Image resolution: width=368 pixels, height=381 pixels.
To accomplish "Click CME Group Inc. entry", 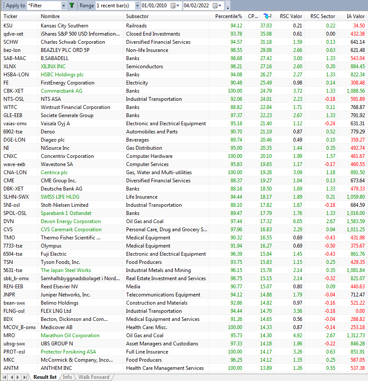I will tap(58, 181).
